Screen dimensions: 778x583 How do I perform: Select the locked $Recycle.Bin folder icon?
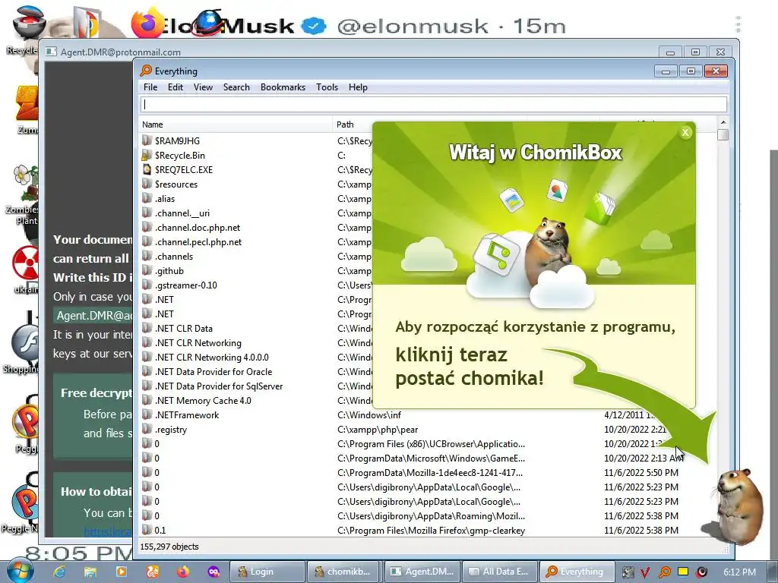[x=147, y=155]
